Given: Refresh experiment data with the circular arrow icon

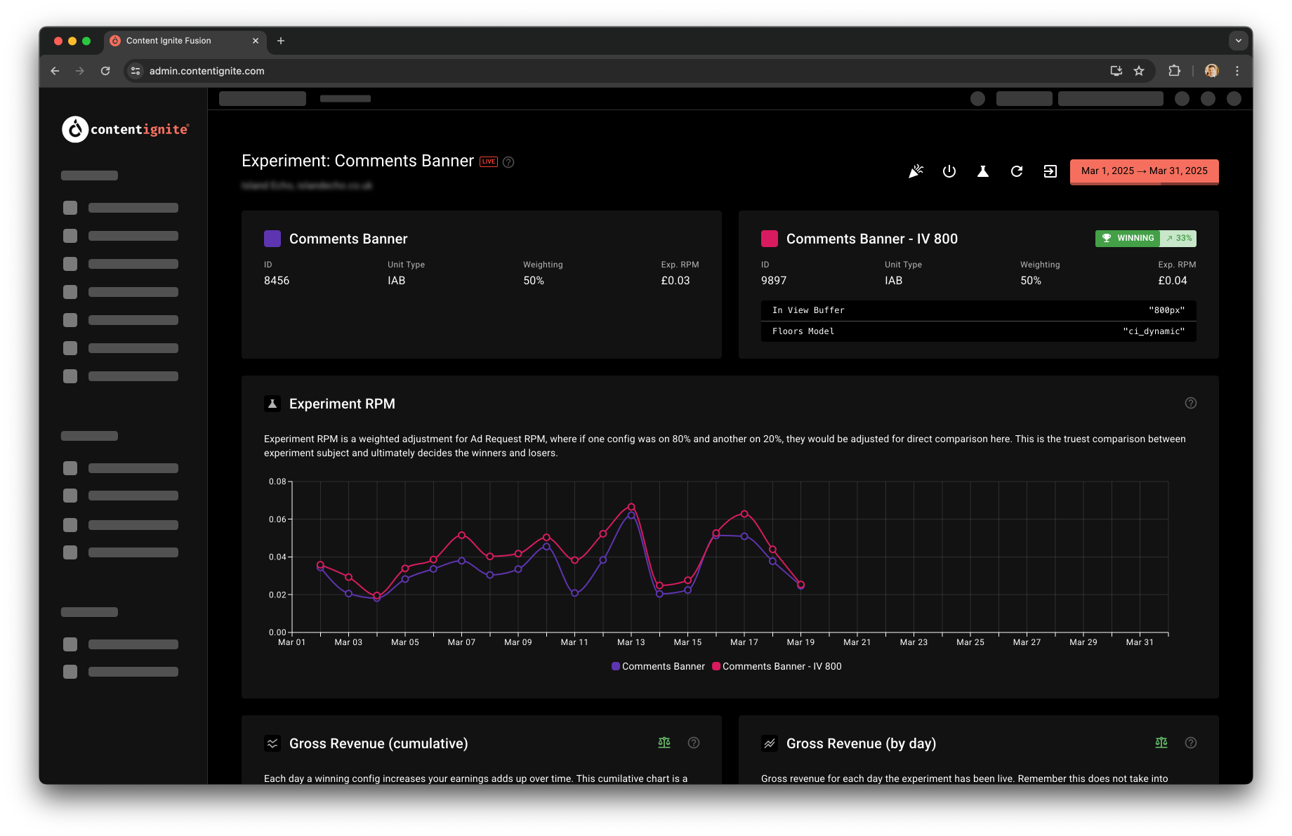Looking at the screenshot, I should [1017, 171].
